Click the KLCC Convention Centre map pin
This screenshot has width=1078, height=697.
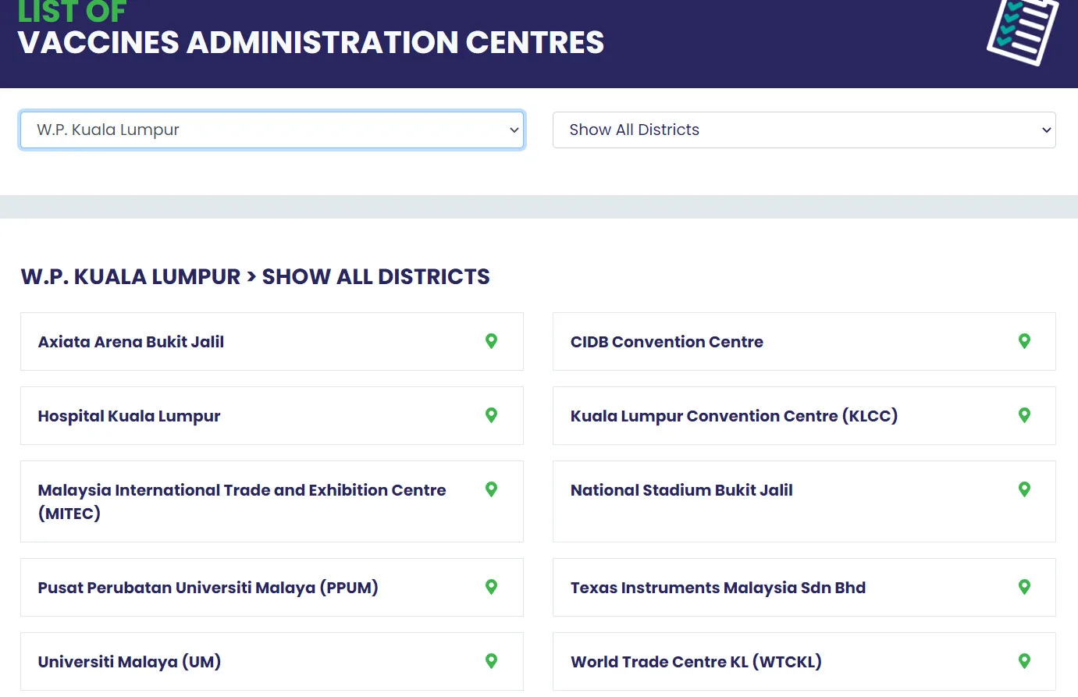pos(1024,415)
